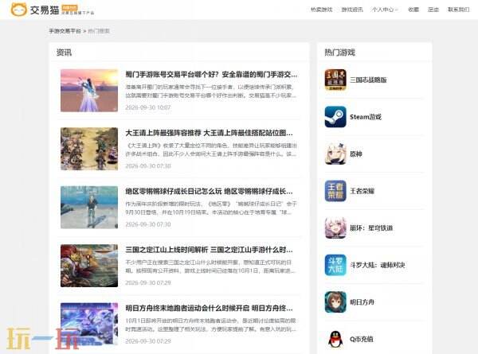Screen dimensions: 478x354
Task: Click the 资讯 section heading
Action: [64, 53]
